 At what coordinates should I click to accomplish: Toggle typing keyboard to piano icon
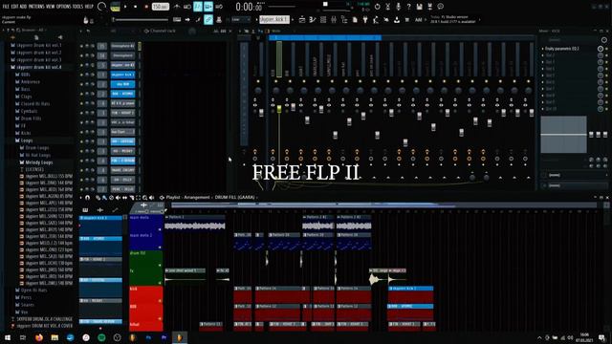(177, 19)
